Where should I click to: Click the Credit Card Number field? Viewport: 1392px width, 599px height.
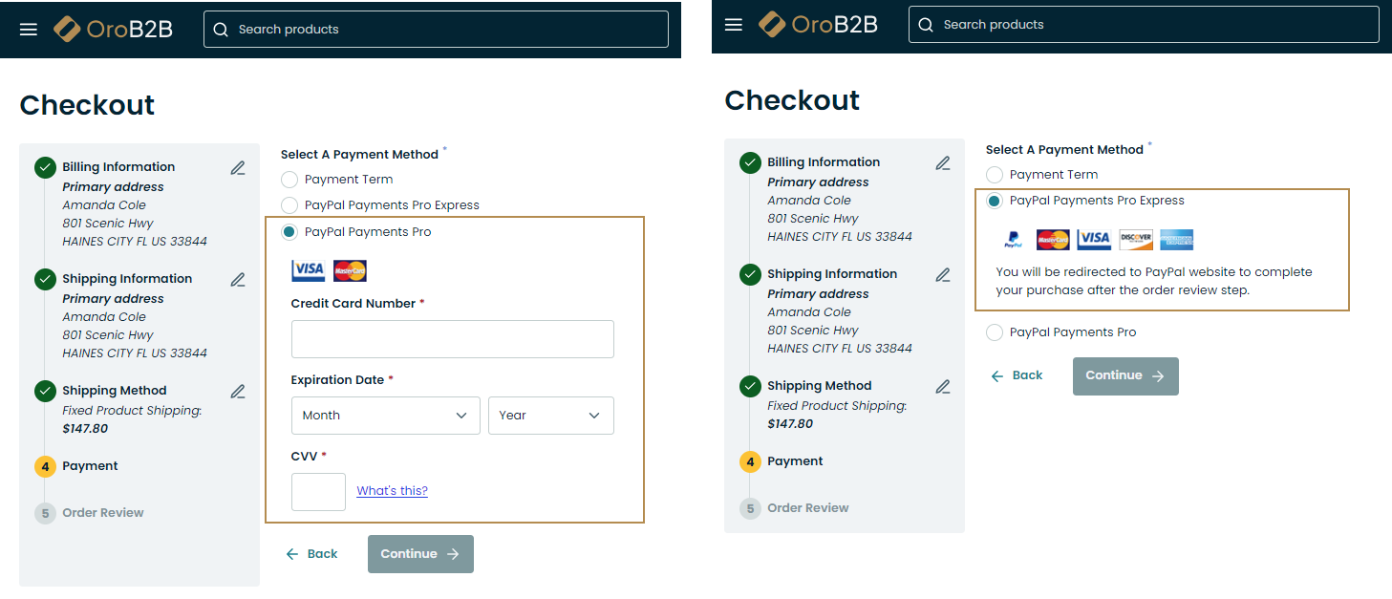452,339
